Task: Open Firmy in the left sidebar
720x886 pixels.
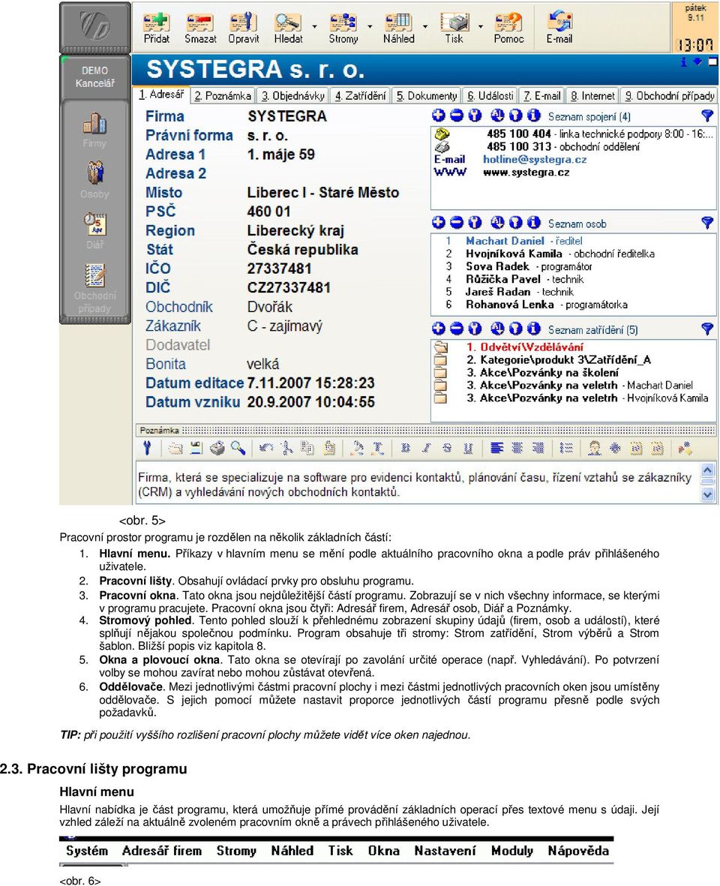Action: pyautogui.click(x=94, y=131)
